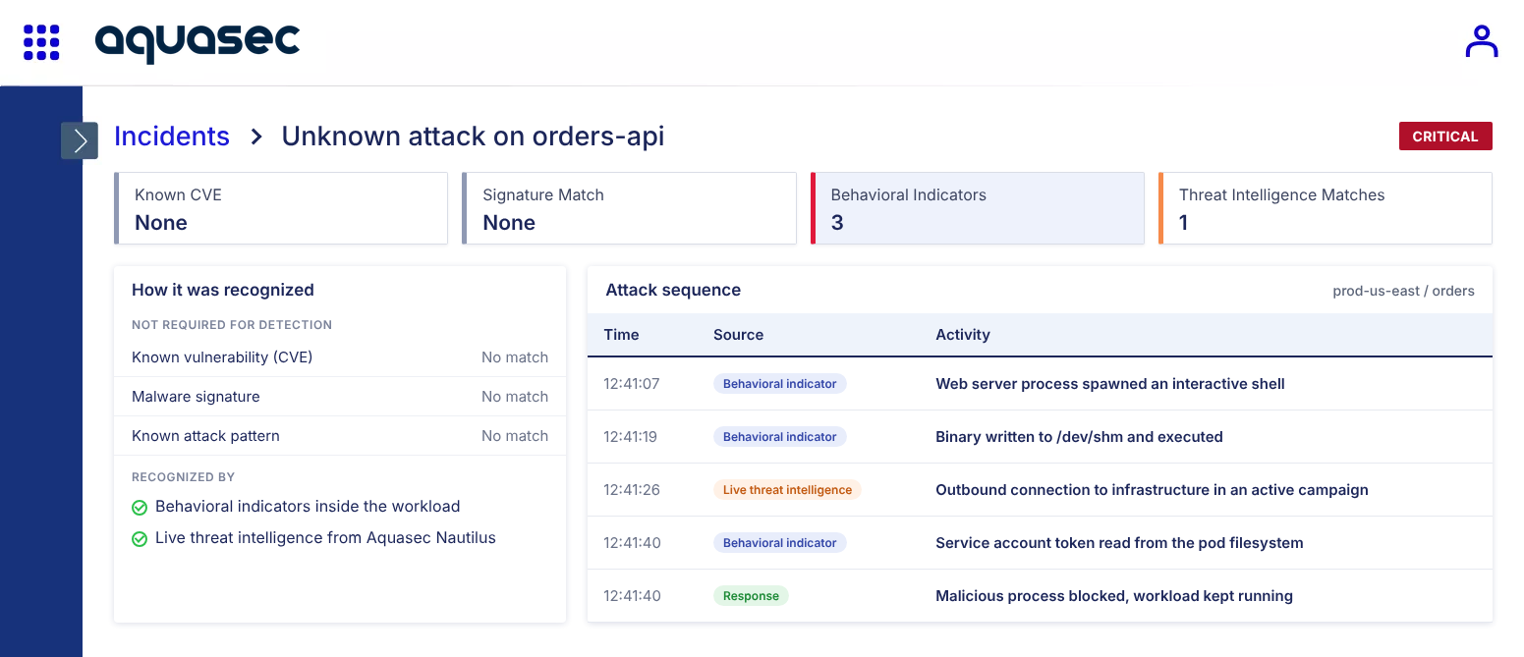Image resolution: width=1524 pixels, height=657 pixels.
Task: Select the Threat Intelligence Matches card
Action: (x=1326, y=208)
